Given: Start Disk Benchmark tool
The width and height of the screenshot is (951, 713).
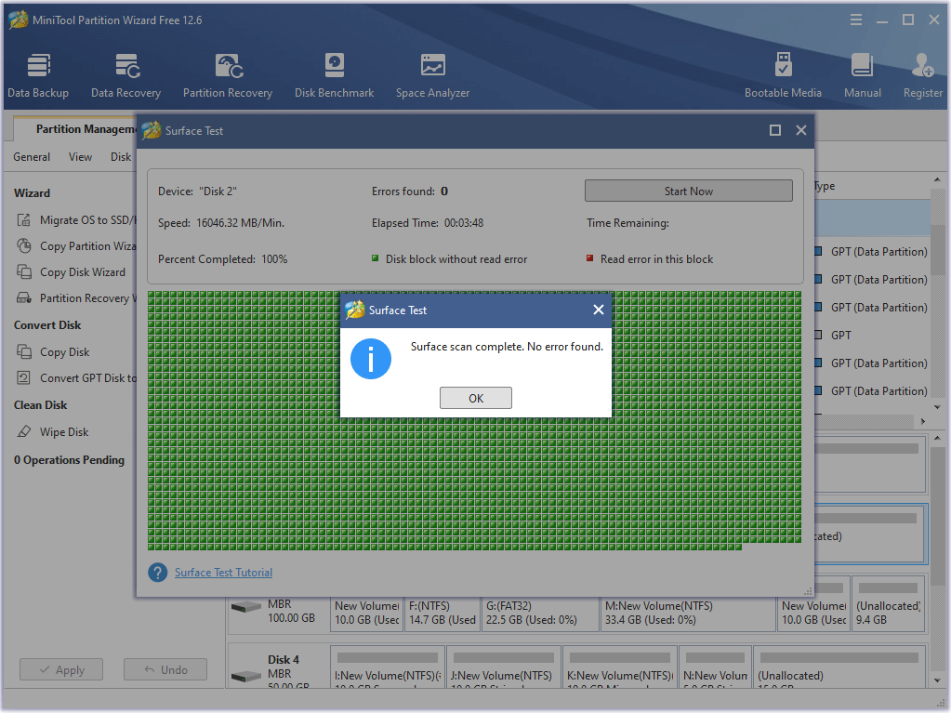Looking at the screenshot, I should (x=334, y=75).
